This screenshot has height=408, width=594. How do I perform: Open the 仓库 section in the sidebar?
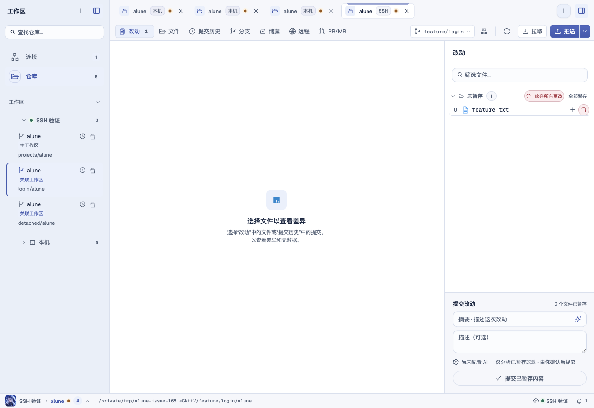point(54,76)
